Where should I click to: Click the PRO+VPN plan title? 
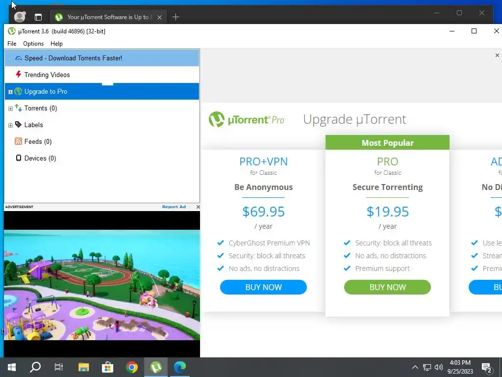coord(263,162)
